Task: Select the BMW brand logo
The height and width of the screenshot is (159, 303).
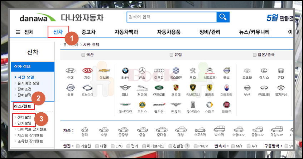Action: (125, 71)
